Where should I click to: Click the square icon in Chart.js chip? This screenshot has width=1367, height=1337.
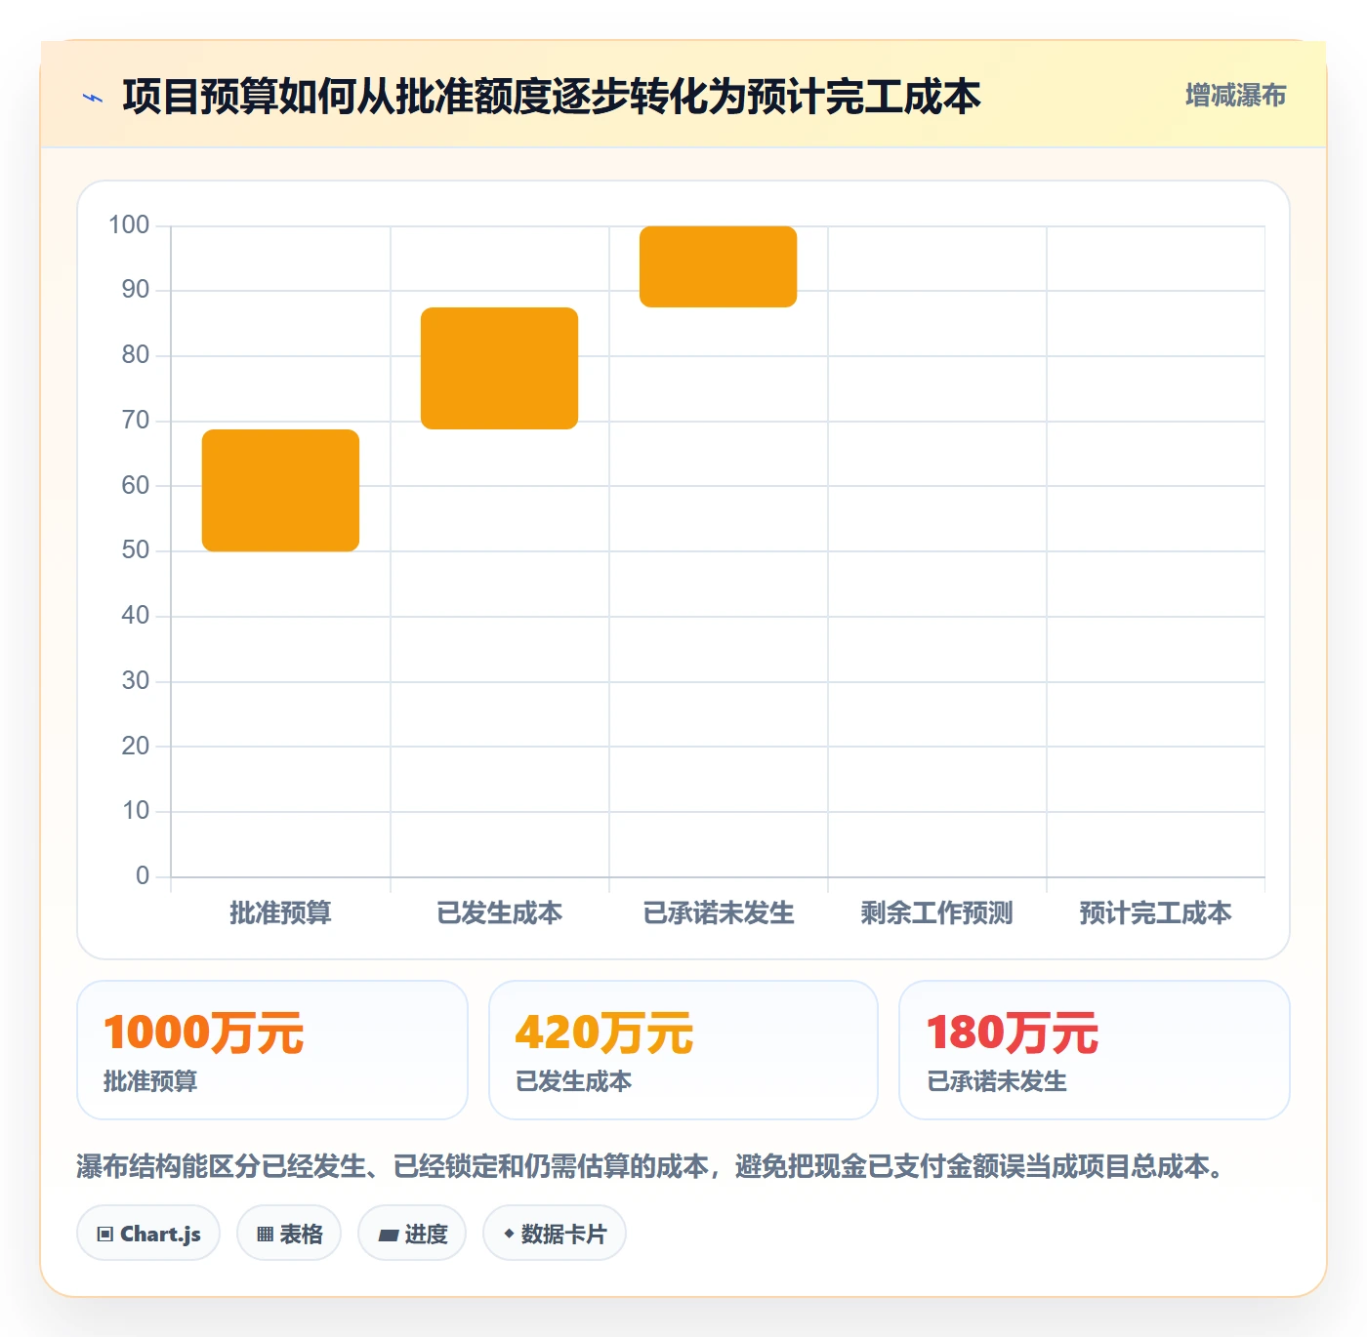[105, 1235]
